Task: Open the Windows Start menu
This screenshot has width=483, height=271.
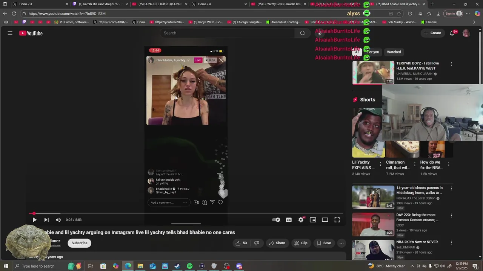Action: [x=6, y=266]
